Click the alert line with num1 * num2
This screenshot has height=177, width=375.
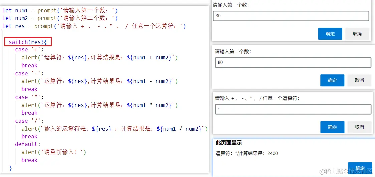pos(100,105)
